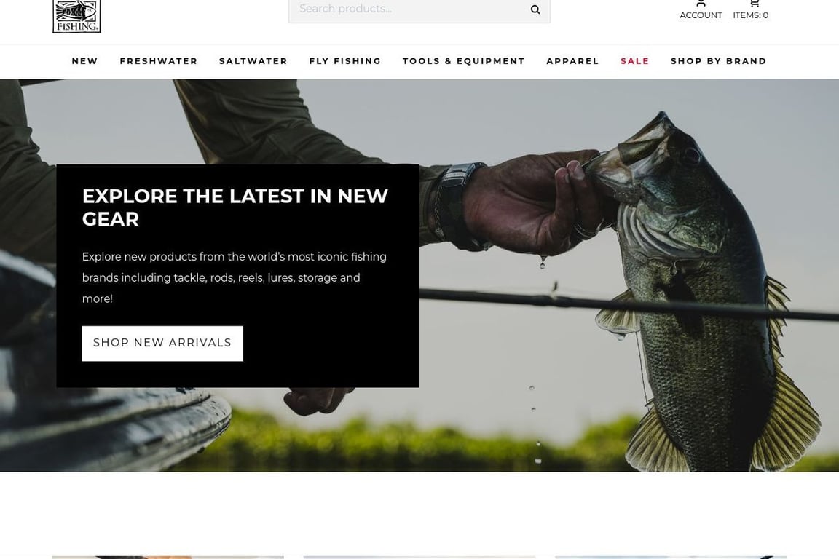Screen dimensions: 839x559
Task: Click the search magnifier icon
Action: [x=535, y=9]
